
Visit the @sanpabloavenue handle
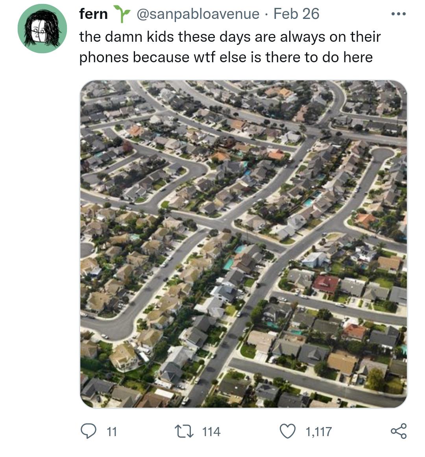click(x=198, y=14)
